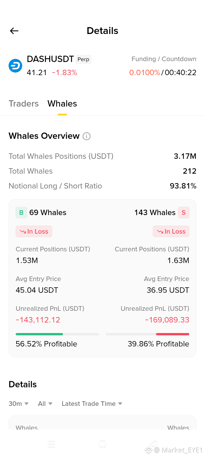Open the Whales Overview info icon
The image size is (205, 457).
pyautogui.click(x=87, y=136)
